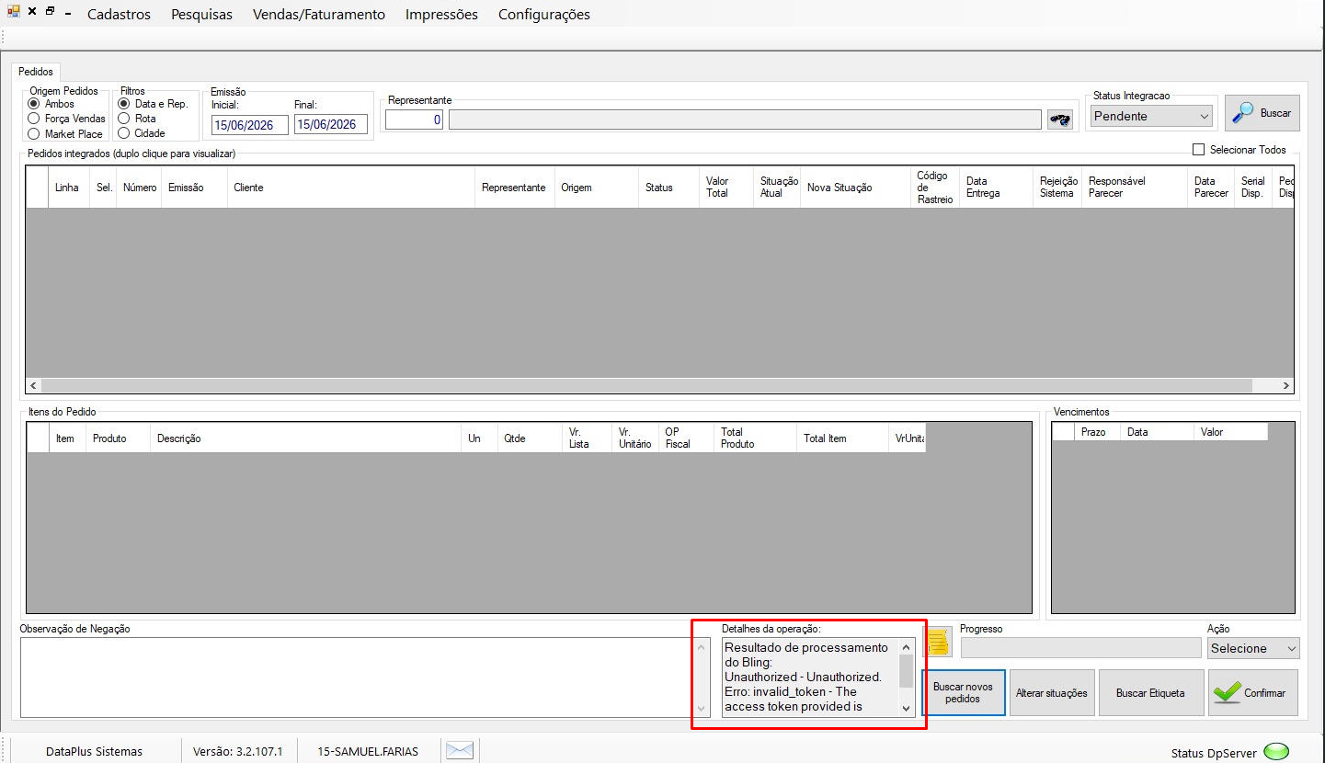The image size is (1325, 763).
Task: Select the Market Place radio button
Action: (34, 133)
